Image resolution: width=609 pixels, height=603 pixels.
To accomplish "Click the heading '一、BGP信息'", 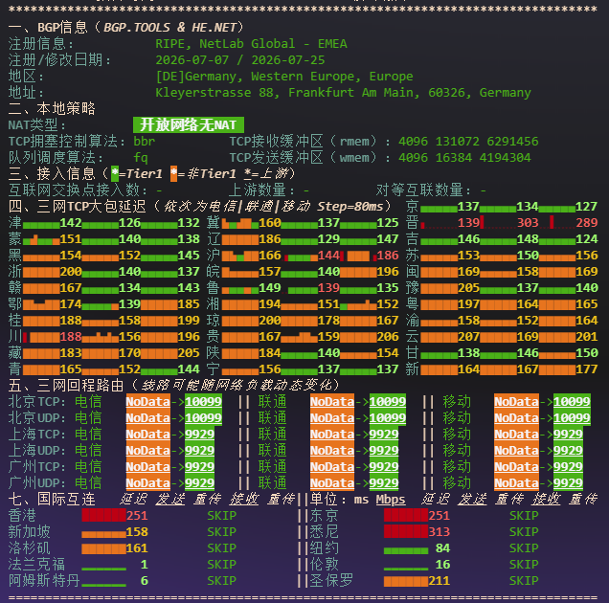I will click(48, 28).
